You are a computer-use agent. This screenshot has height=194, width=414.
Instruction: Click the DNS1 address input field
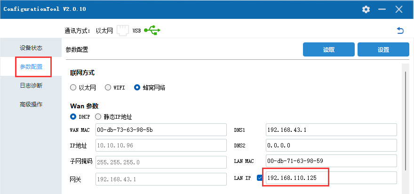331,129
